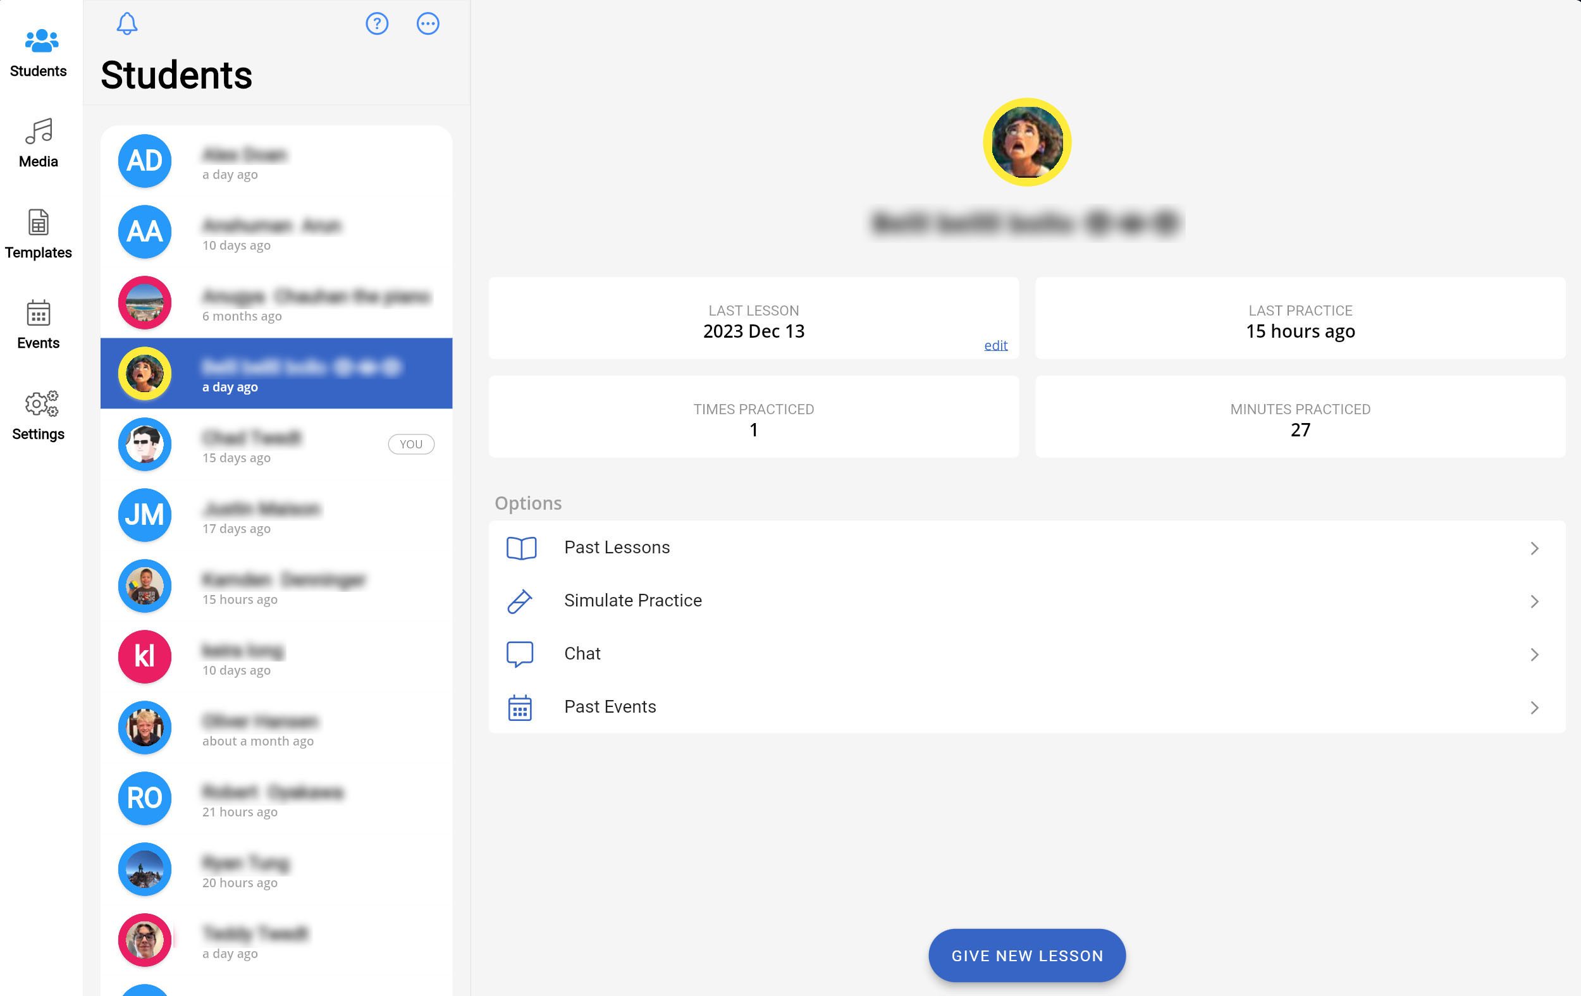
Task: Click the Past Events calendar icon
Action: [519, 708]
